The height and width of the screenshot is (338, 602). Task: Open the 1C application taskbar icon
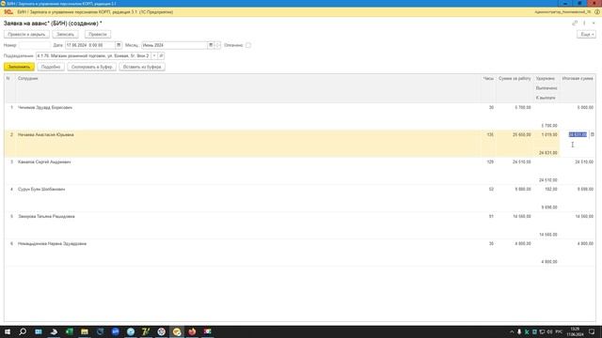[x=177, y=331]
